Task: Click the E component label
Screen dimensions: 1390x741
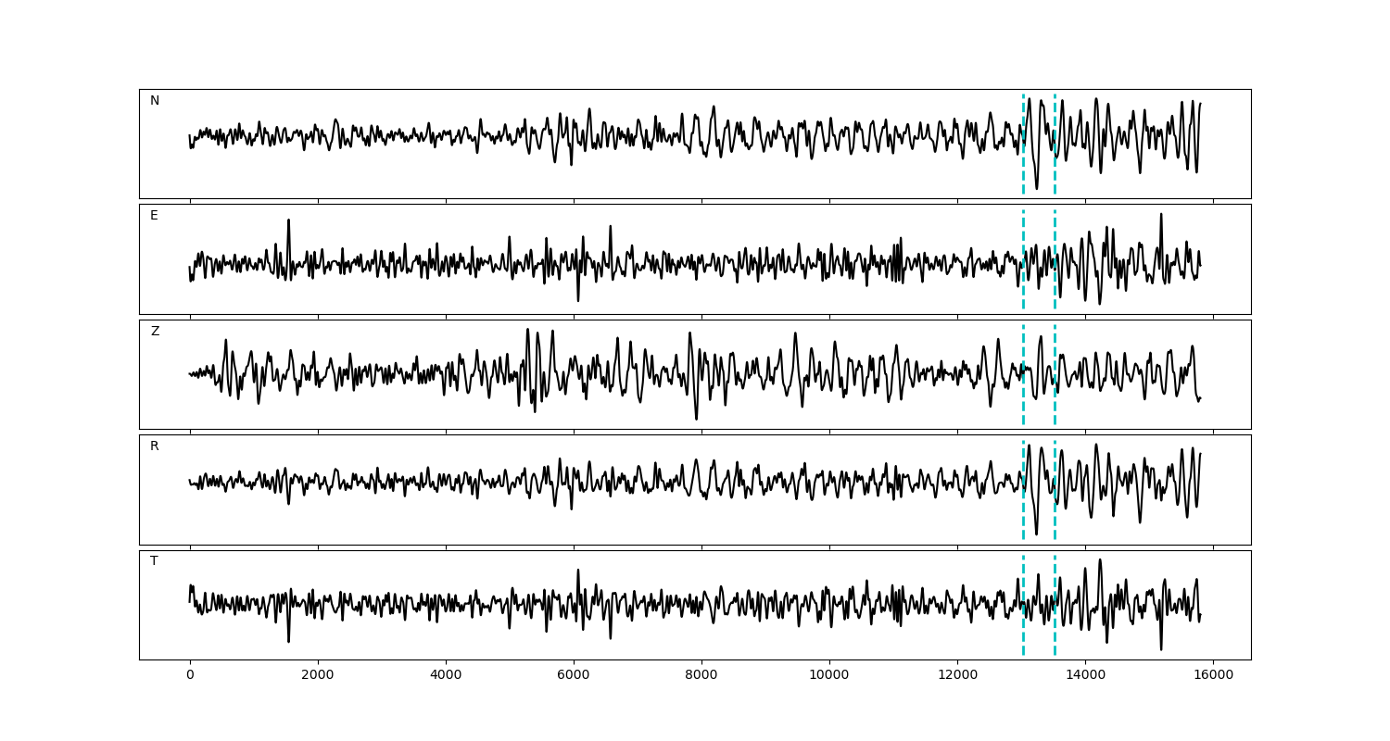Action: (x=154, y=216)
